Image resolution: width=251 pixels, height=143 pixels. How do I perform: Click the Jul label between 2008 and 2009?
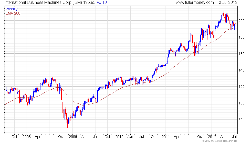(49, 137)
